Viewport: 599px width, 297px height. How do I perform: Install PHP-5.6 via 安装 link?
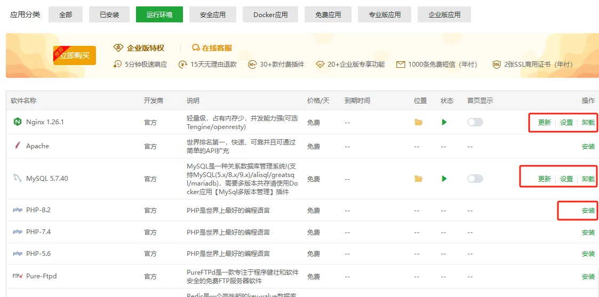pyautogui.click(x=588, y=254)
